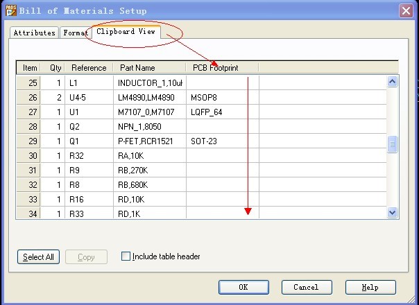Switch to the Format tab
Viewport: 419px width, 305px height.
coord(76,33)
